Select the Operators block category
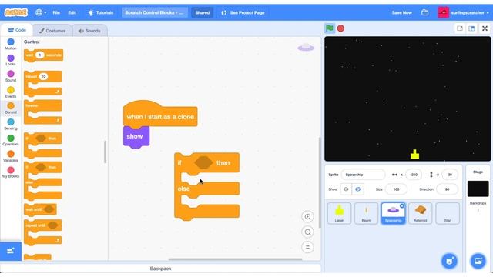The height and width of the screenshot is (277, 493). pos(11,140)
